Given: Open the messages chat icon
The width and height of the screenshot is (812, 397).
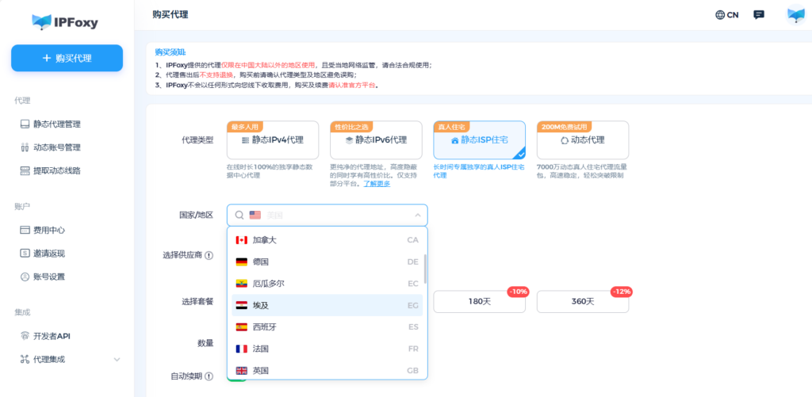Looking at the screenshot, I should tap(759, 14).
